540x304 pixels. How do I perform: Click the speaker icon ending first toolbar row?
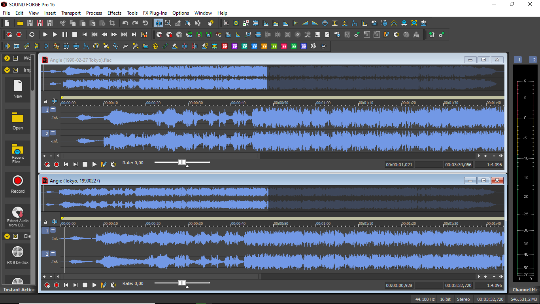[x=424, y=23]
